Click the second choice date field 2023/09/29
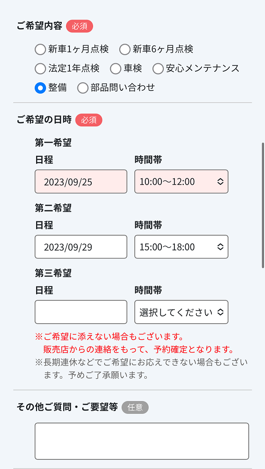The width and height of the screenshot is (265, 469). (81, 247)
